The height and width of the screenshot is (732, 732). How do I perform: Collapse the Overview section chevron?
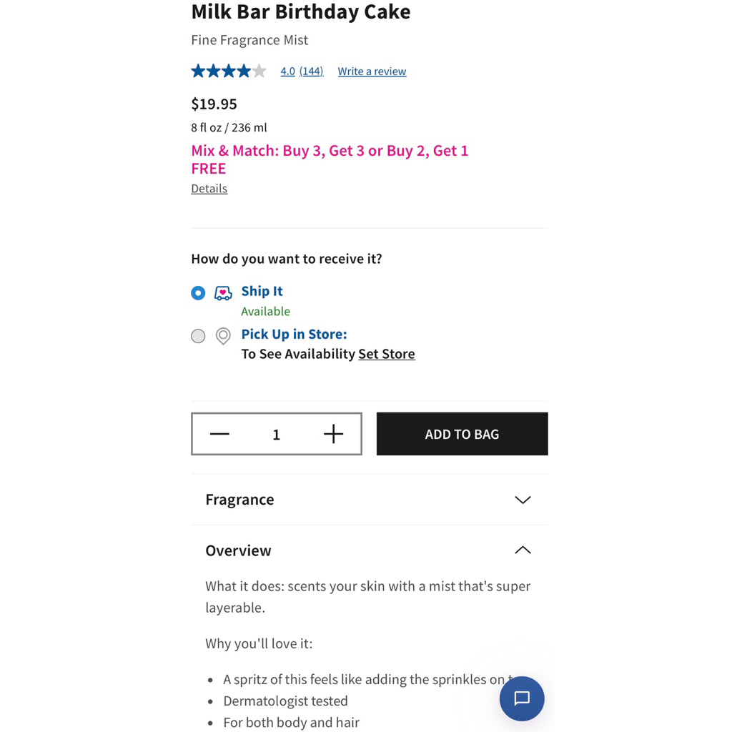(x=523, y=550)
